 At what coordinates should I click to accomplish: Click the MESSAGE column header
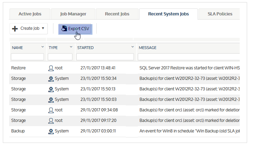click(x=147, y=48)
